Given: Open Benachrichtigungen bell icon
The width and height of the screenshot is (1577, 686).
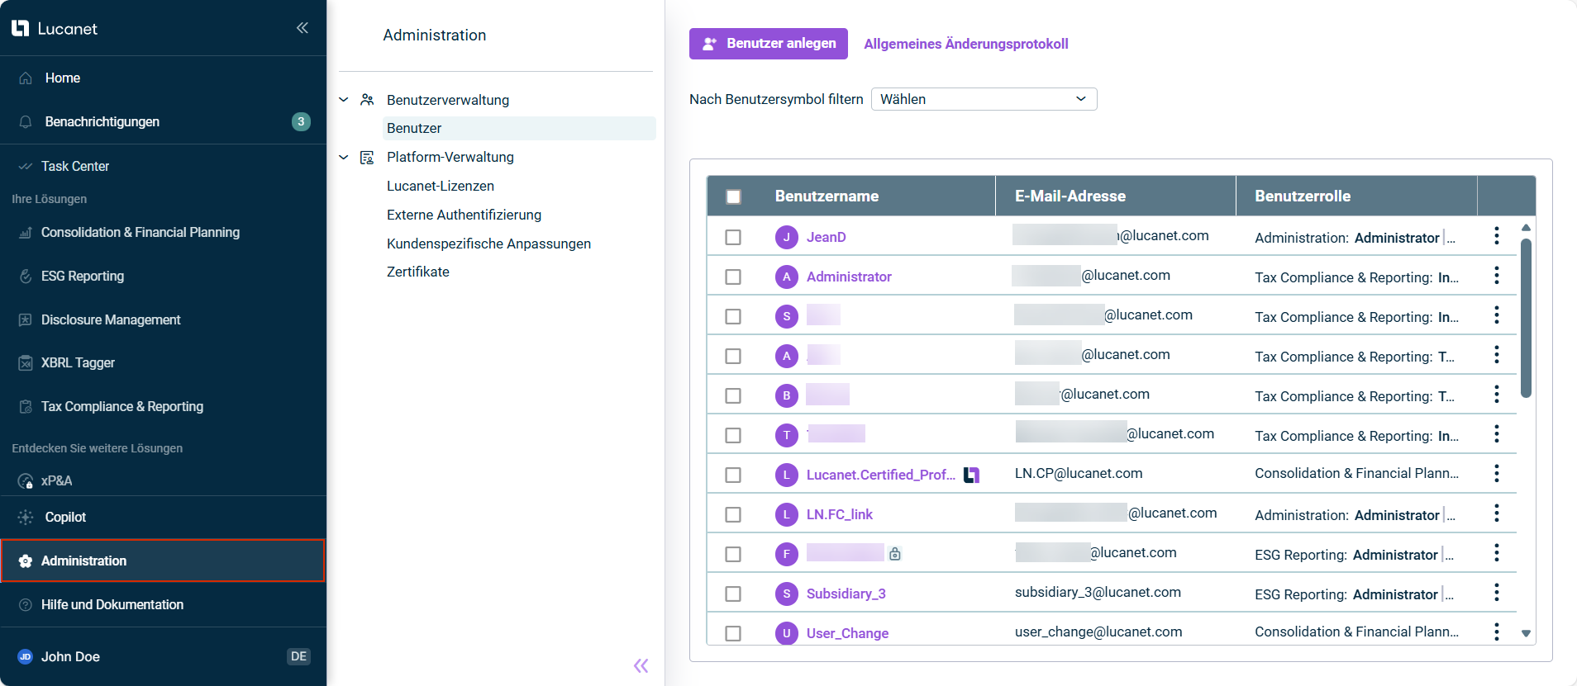Looking at the screenshot, I should click(26, 121).
